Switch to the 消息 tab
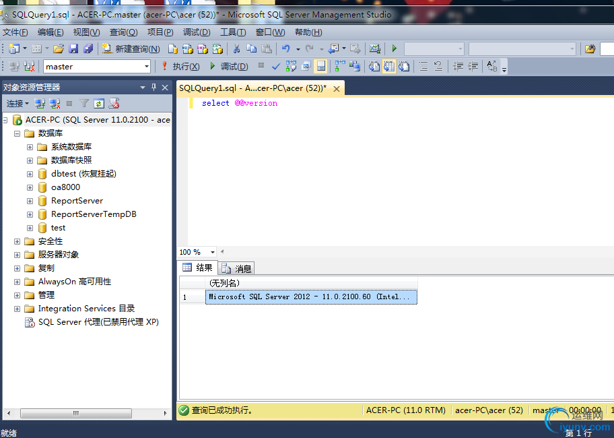 coord(236,268)
